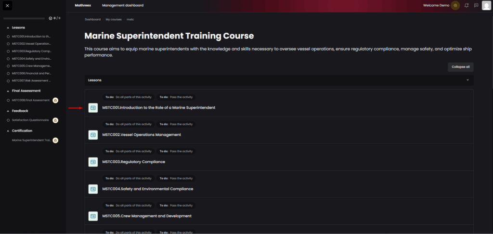This screenshot has width=493, height=234.
Task: Go to Dashboard breadcrumb
Action: (93, 19)
